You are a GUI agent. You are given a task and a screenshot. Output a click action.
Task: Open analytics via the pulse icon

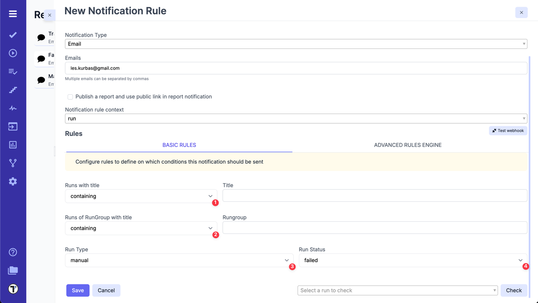click(x=13, y=108)
